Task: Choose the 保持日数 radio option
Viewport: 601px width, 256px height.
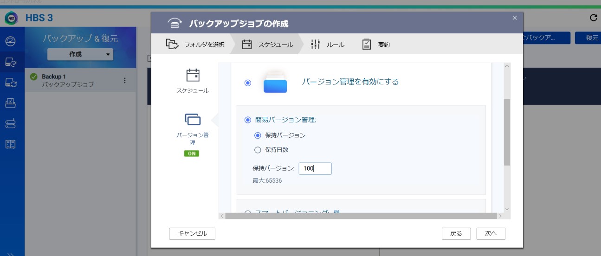Action: click(x=258, y=150)
